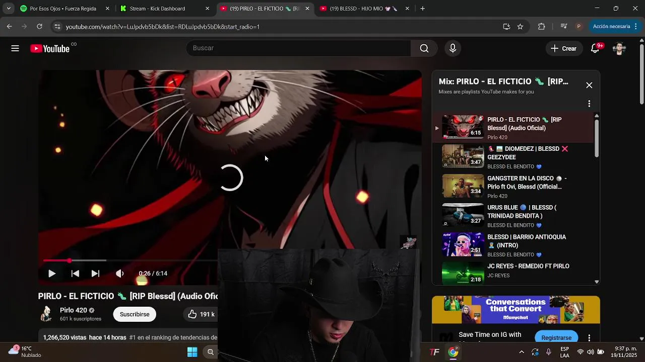This screenshot has height=362, width=645.
Task: Click Acción necesaria button
Action: point(611,27)
